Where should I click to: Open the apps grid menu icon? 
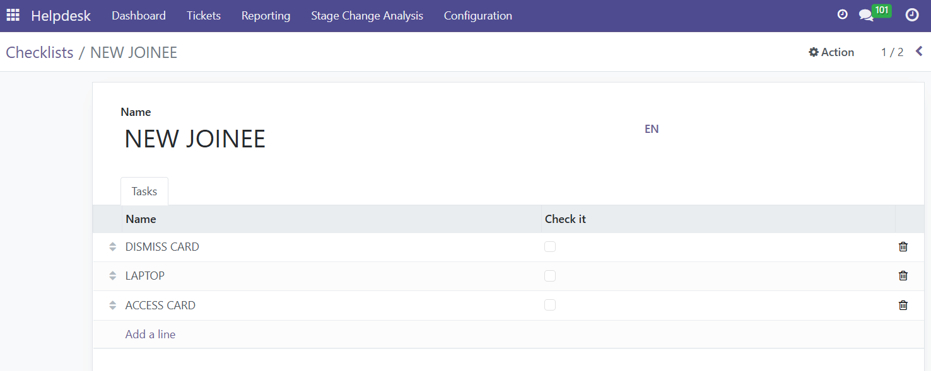tap(13, 15)
